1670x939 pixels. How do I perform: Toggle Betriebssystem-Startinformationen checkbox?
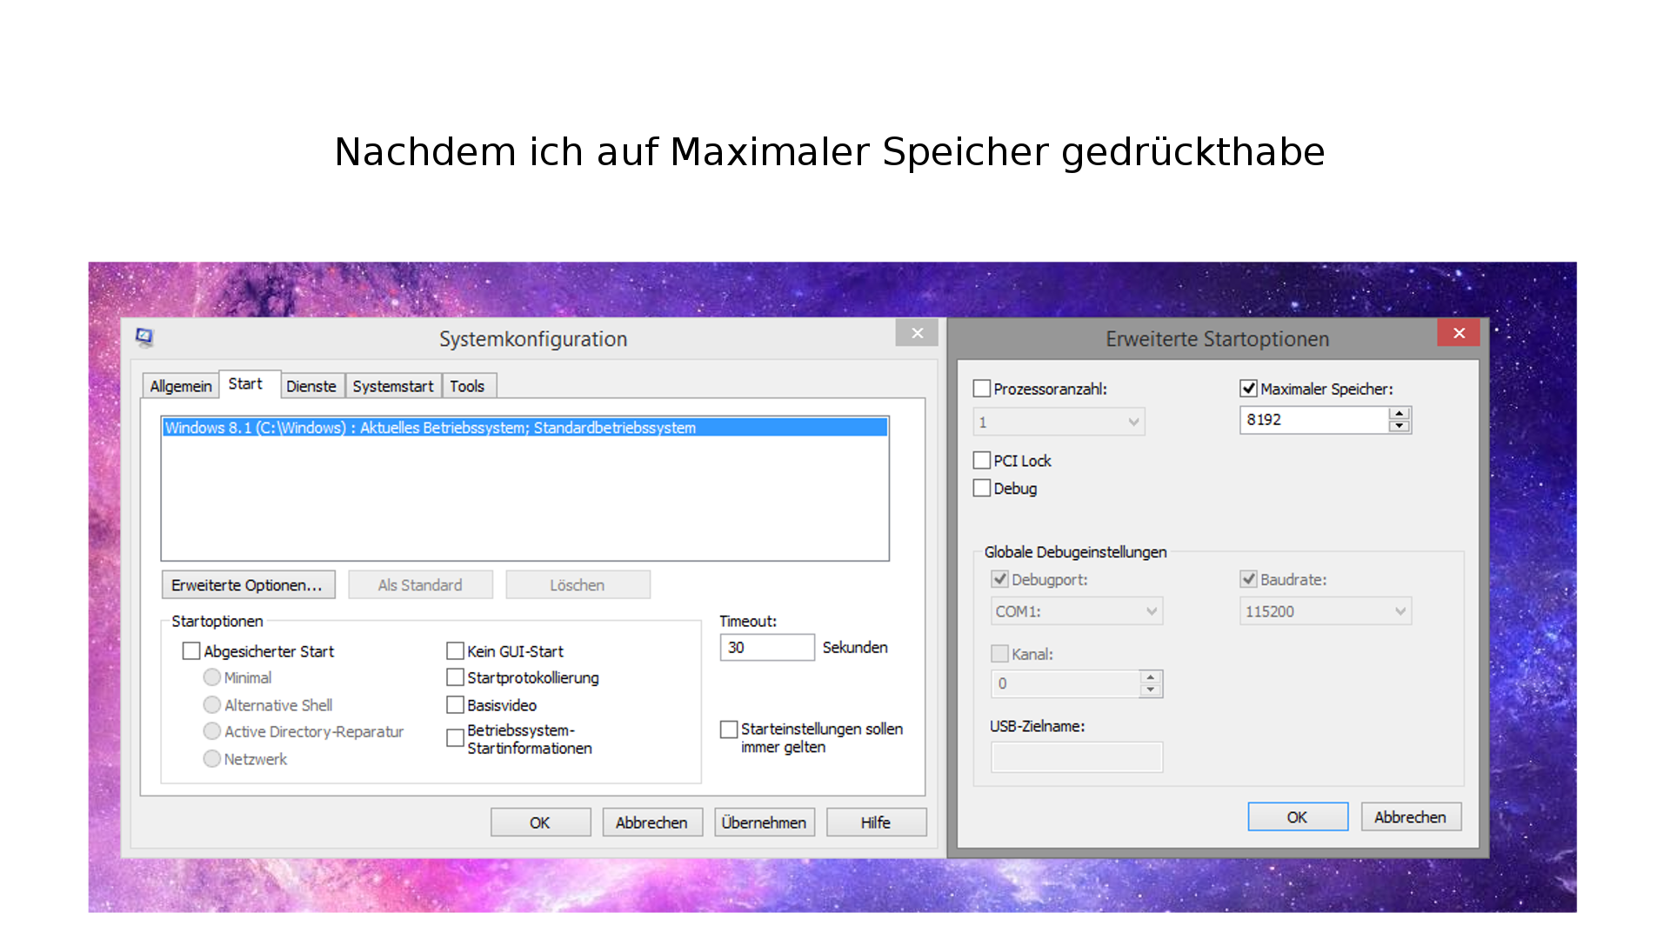pos(455,738)
